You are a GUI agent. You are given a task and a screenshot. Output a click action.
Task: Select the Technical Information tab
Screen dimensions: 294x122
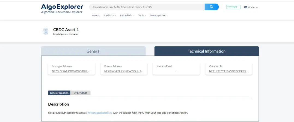207,51
